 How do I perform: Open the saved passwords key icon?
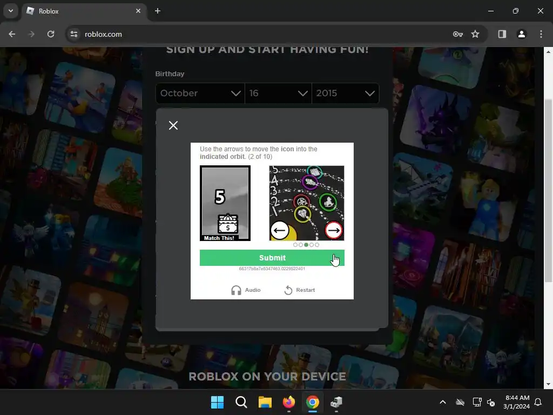tap(458, 34)
